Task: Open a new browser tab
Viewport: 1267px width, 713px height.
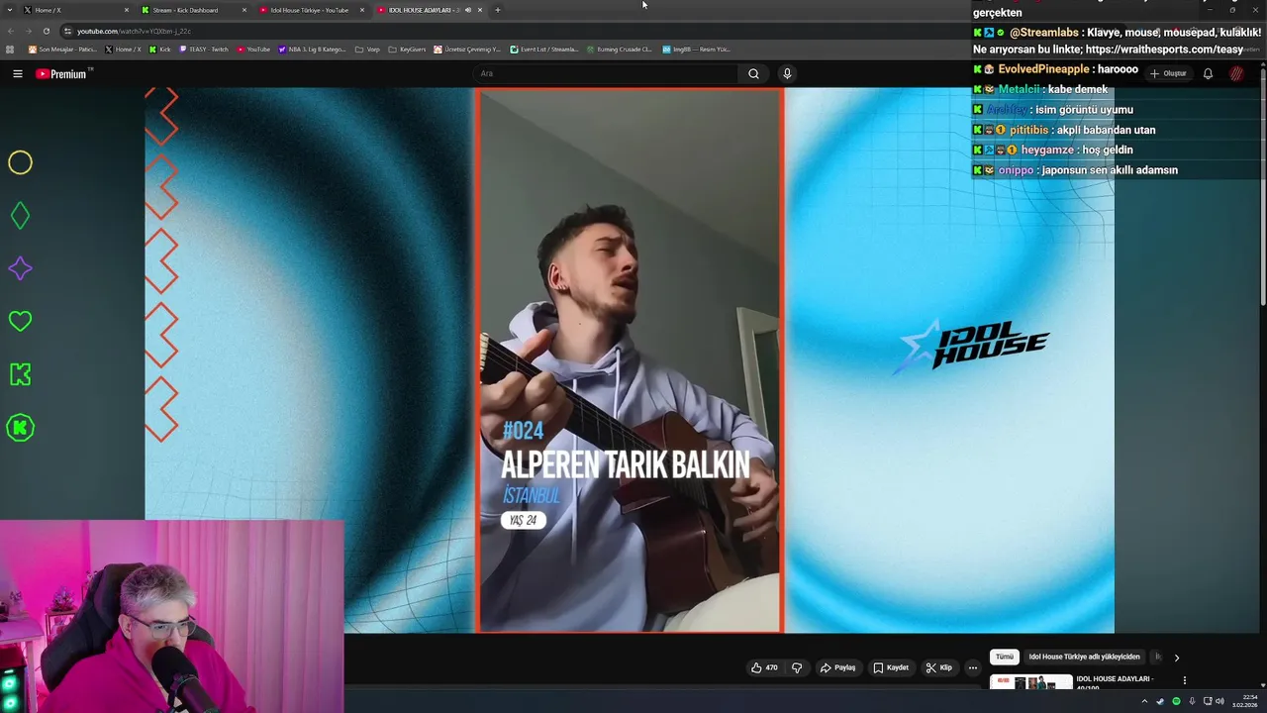Action: (x=497, y=10)
